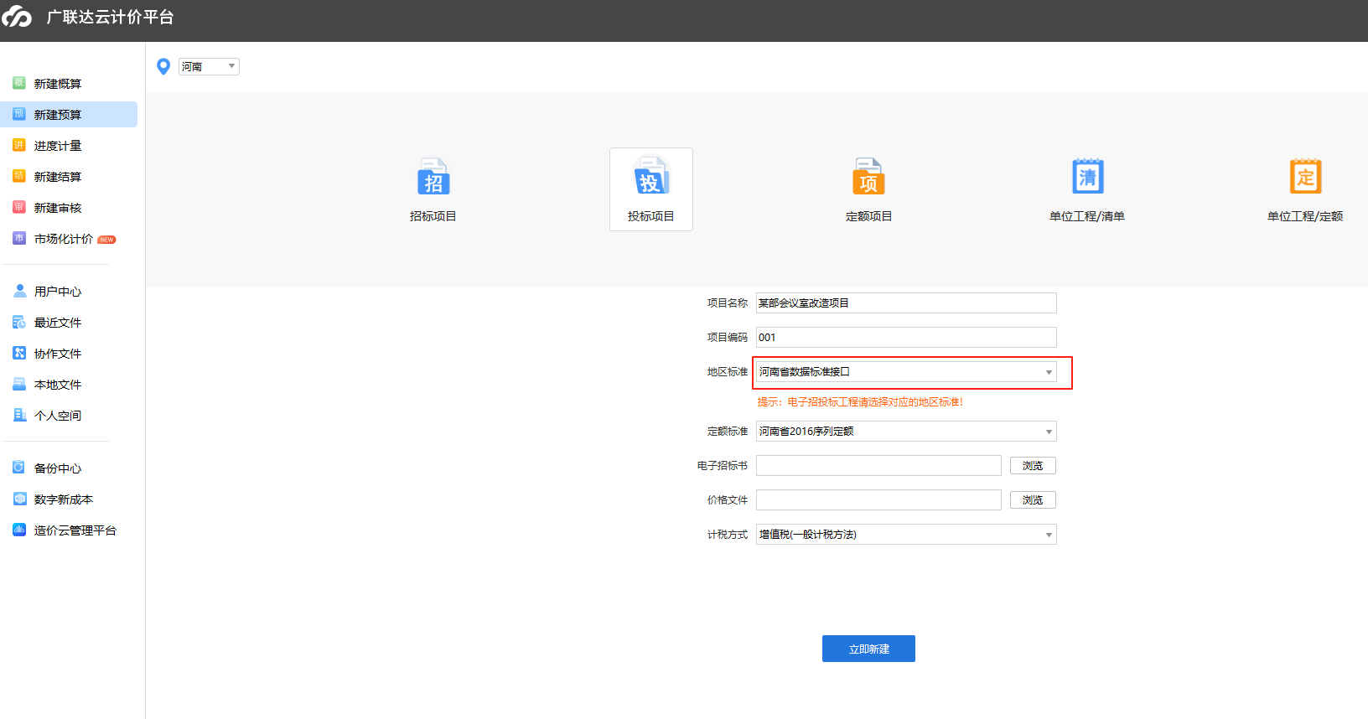Browse for 电子招标书 file
Viewport: 1368px width, 719px height.
pos(1033,466)
